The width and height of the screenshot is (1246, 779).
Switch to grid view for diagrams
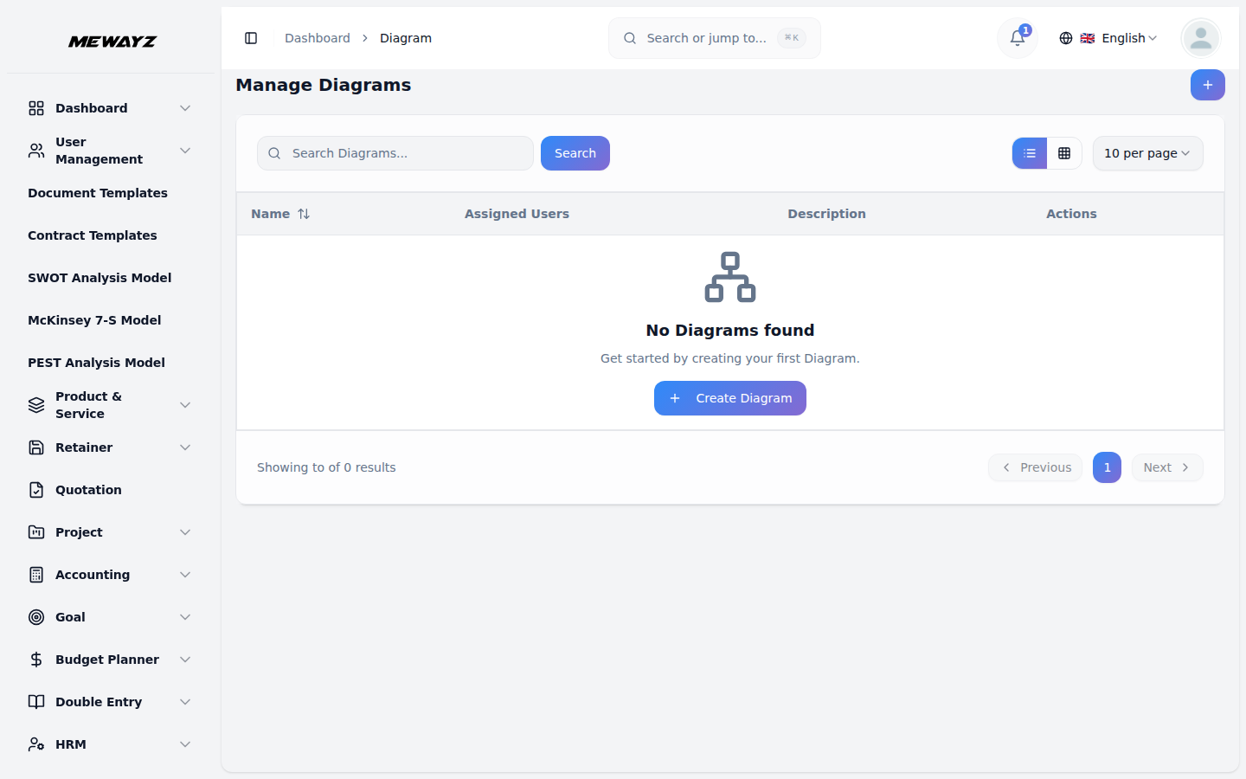1065,153
